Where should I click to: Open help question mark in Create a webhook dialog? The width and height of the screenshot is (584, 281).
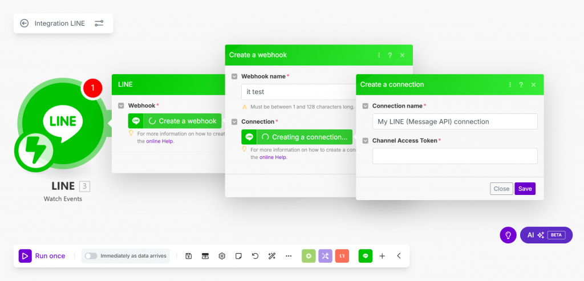[x=390, y=55]
